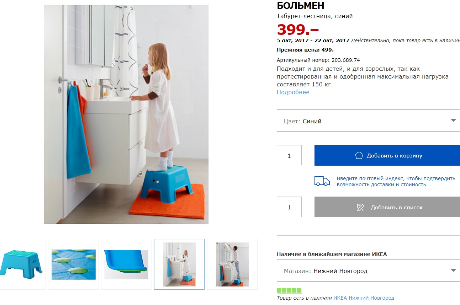Click the delivery truck icon
The height and width of the screenshot is (305, 460).
[x=322, y=181]
